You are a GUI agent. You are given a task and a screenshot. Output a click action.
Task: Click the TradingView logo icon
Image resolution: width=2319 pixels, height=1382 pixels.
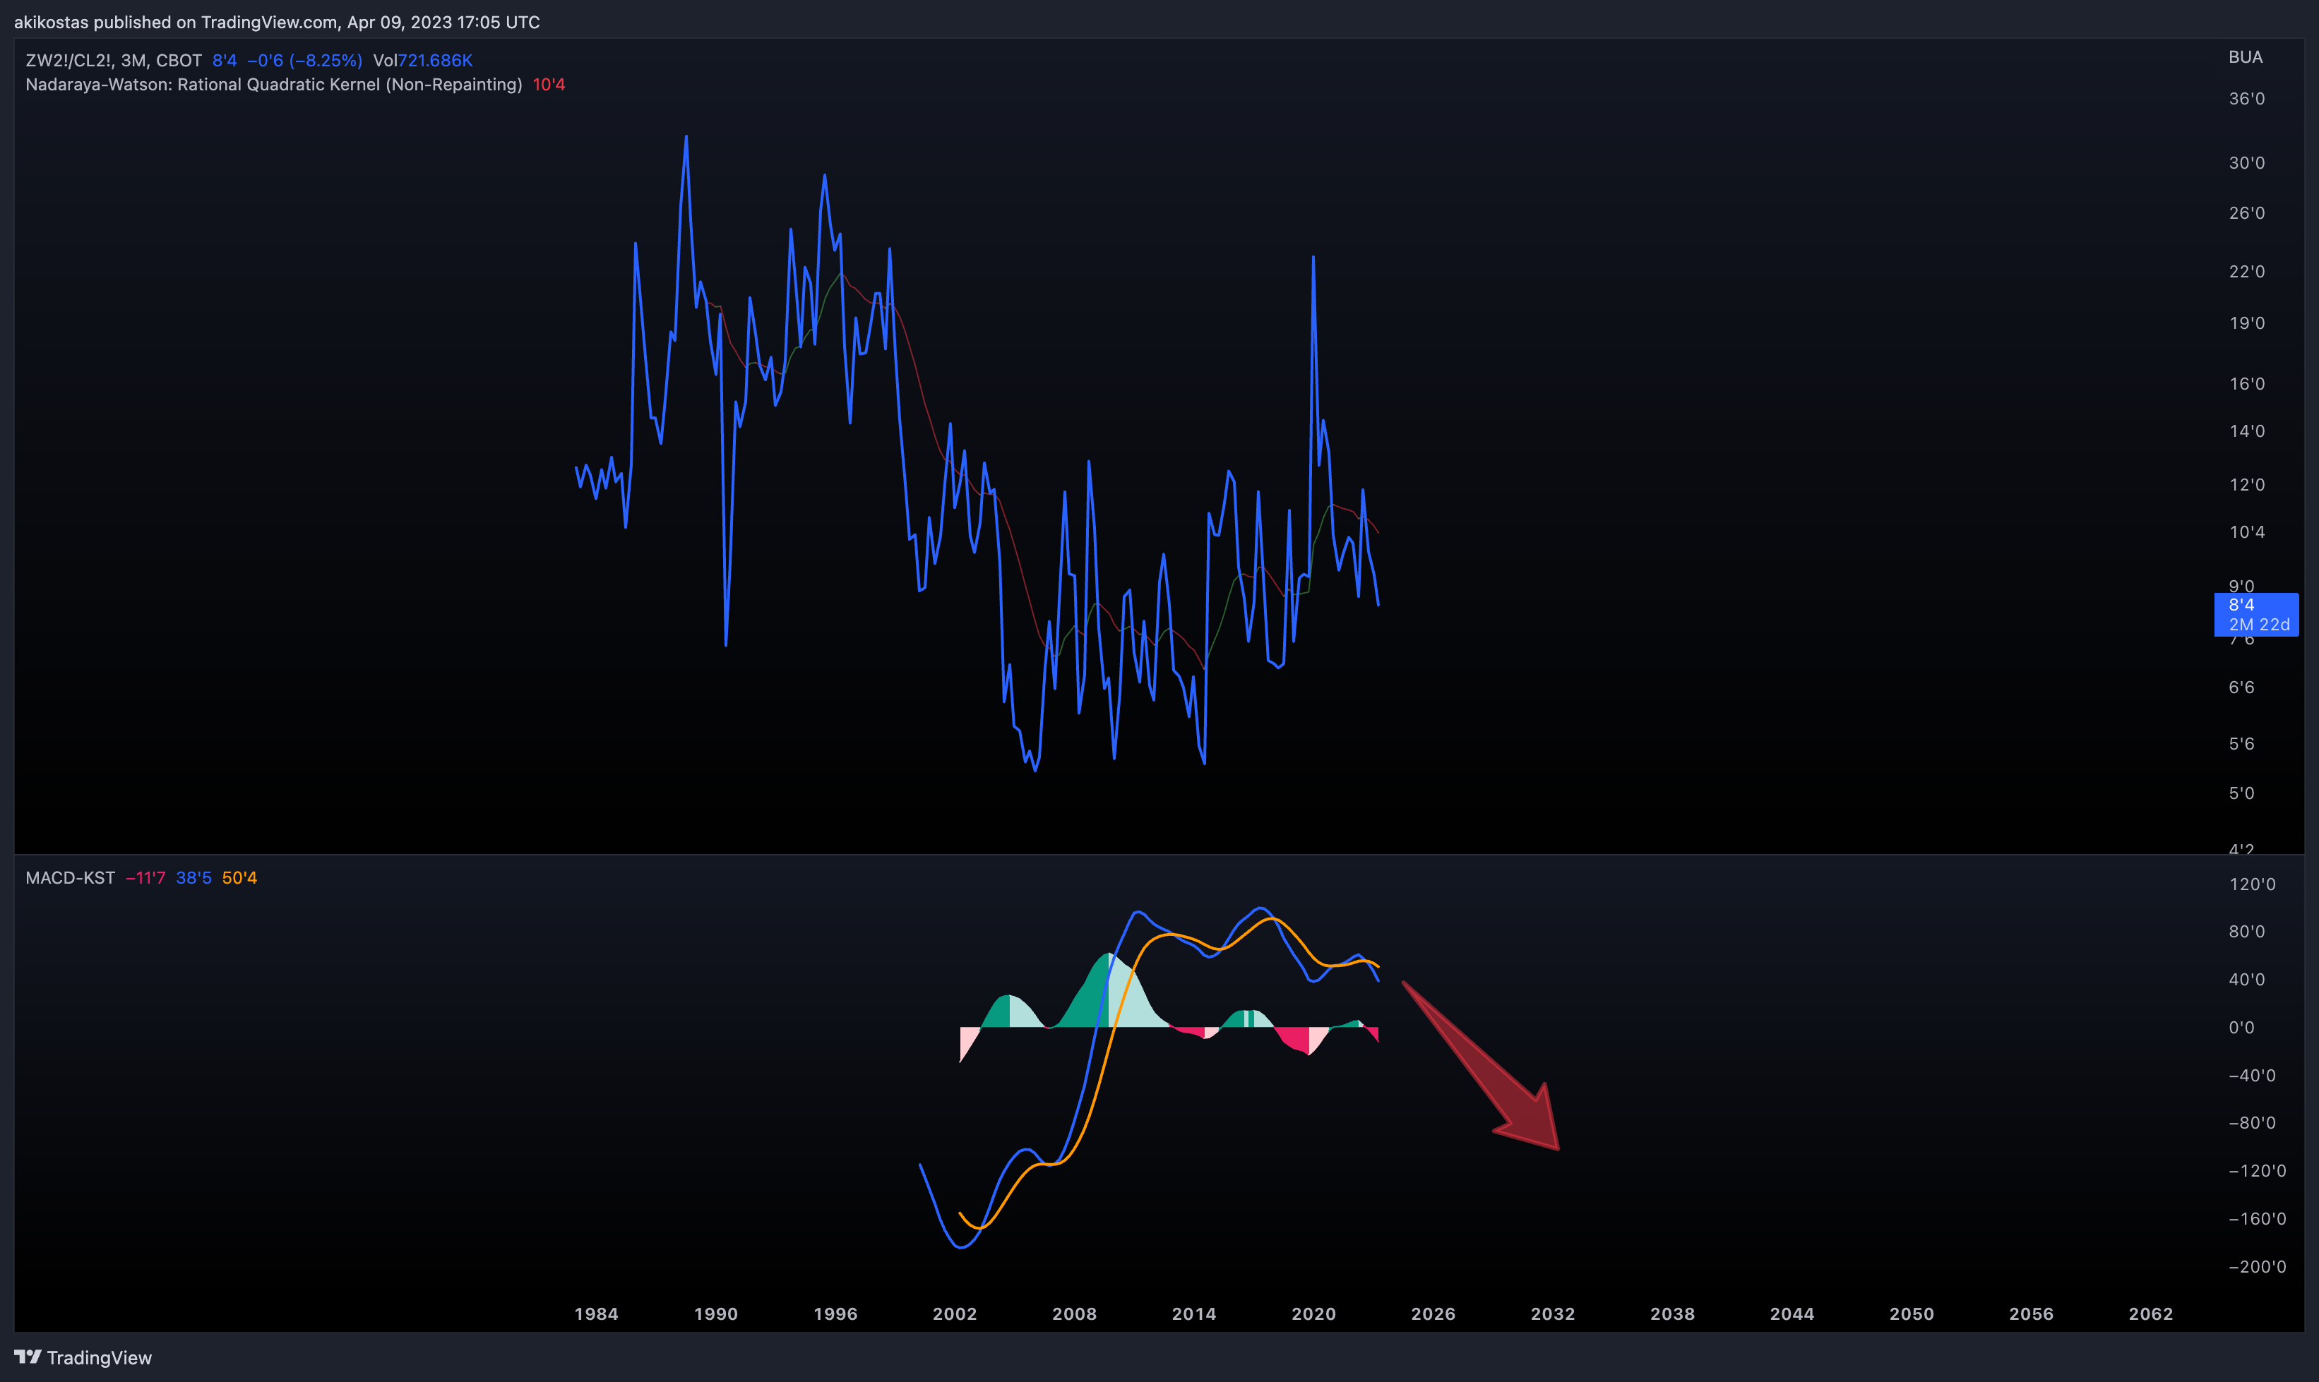27,1357
